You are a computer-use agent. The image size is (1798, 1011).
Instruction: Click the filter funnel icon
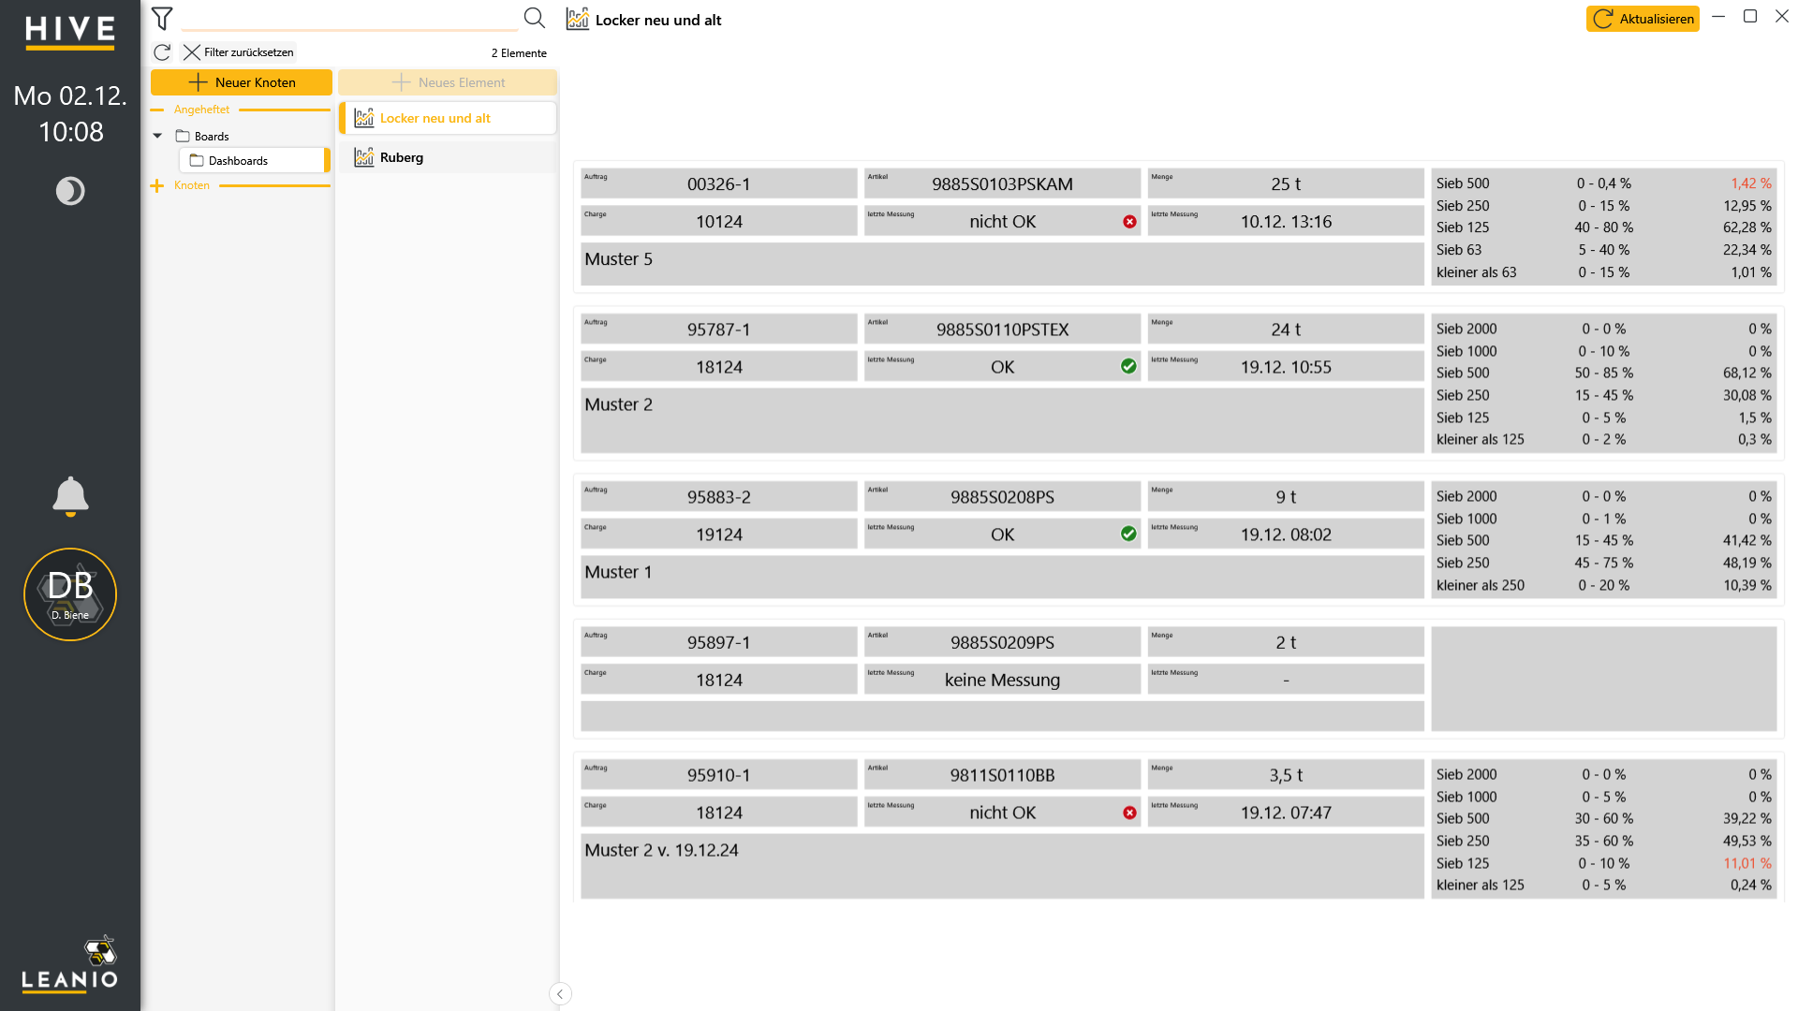point(162,18)
